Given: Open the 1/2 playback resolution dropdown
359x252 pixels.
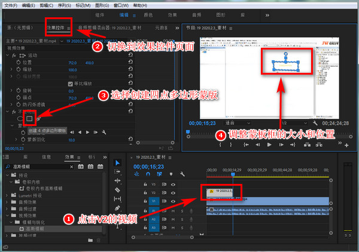Looking at the screenshot, I should (294, 123).
